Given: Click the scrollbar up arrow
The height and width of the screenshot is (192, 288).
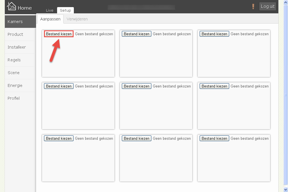Looking at the screenshot, I should tap(286, 2).
